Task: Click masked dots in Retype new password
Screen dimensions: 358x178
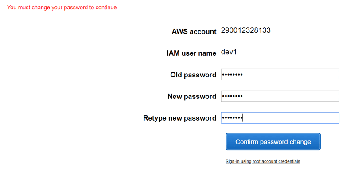Action: (232, 118)
